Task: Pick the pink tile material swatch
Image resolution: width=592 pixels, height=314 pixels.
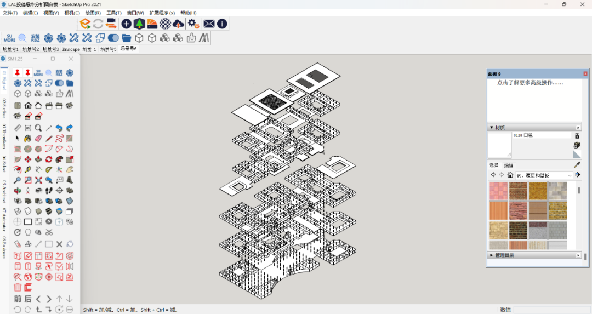Action: [x=498, y=191]
